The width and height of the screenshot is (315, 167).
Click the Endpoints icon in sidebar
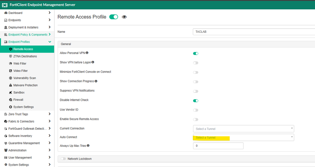(x=6, y=20)
